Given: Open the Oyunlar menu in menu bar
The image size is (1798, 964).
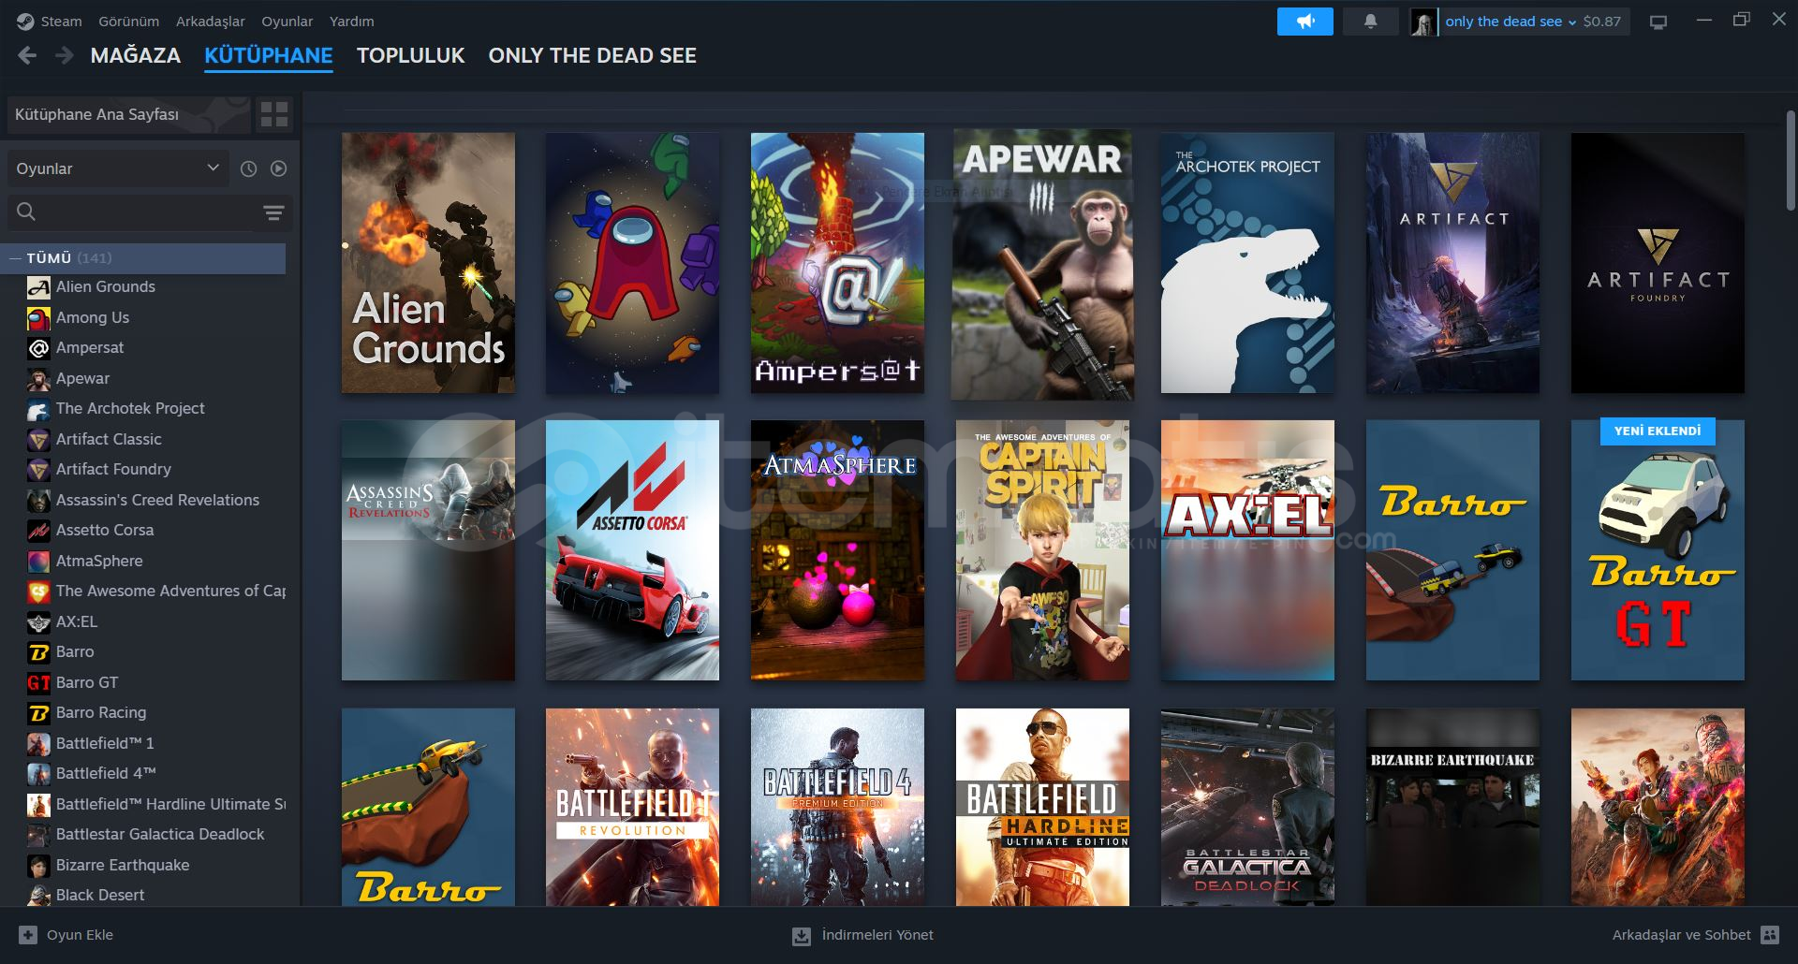Looking at the screenshot, I should click(287, 22).
